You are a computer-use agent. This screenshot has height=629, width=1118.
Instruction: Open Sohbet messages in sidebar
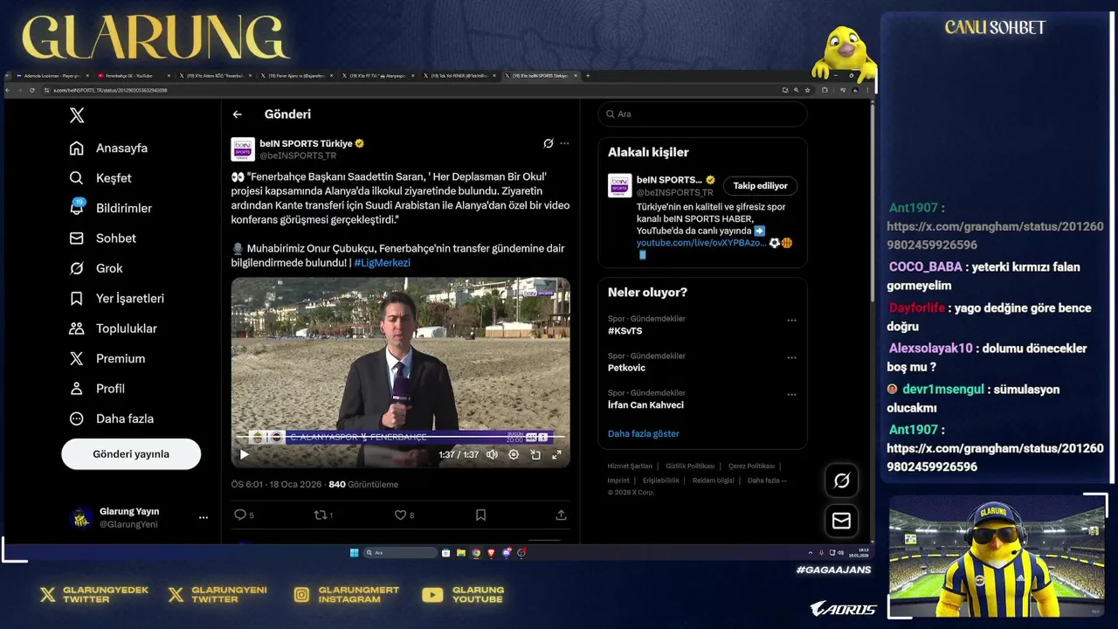pos(103,238)
